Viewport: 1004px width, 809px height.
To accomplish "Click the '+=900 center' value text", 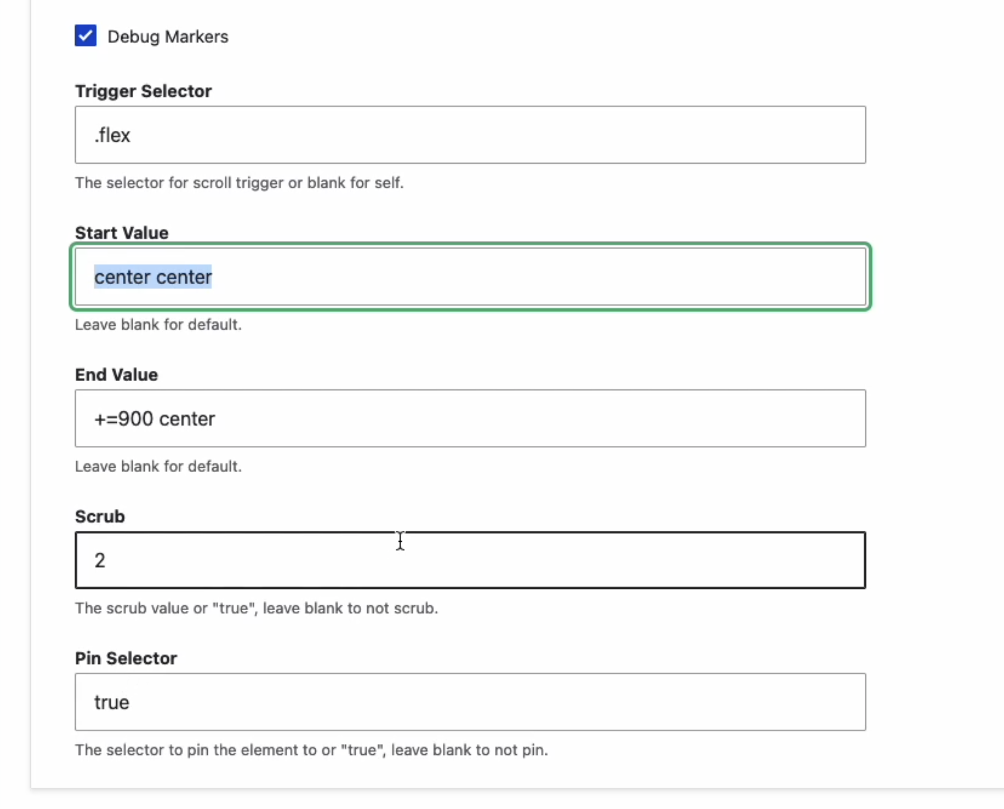I will (x=155, y=418).
